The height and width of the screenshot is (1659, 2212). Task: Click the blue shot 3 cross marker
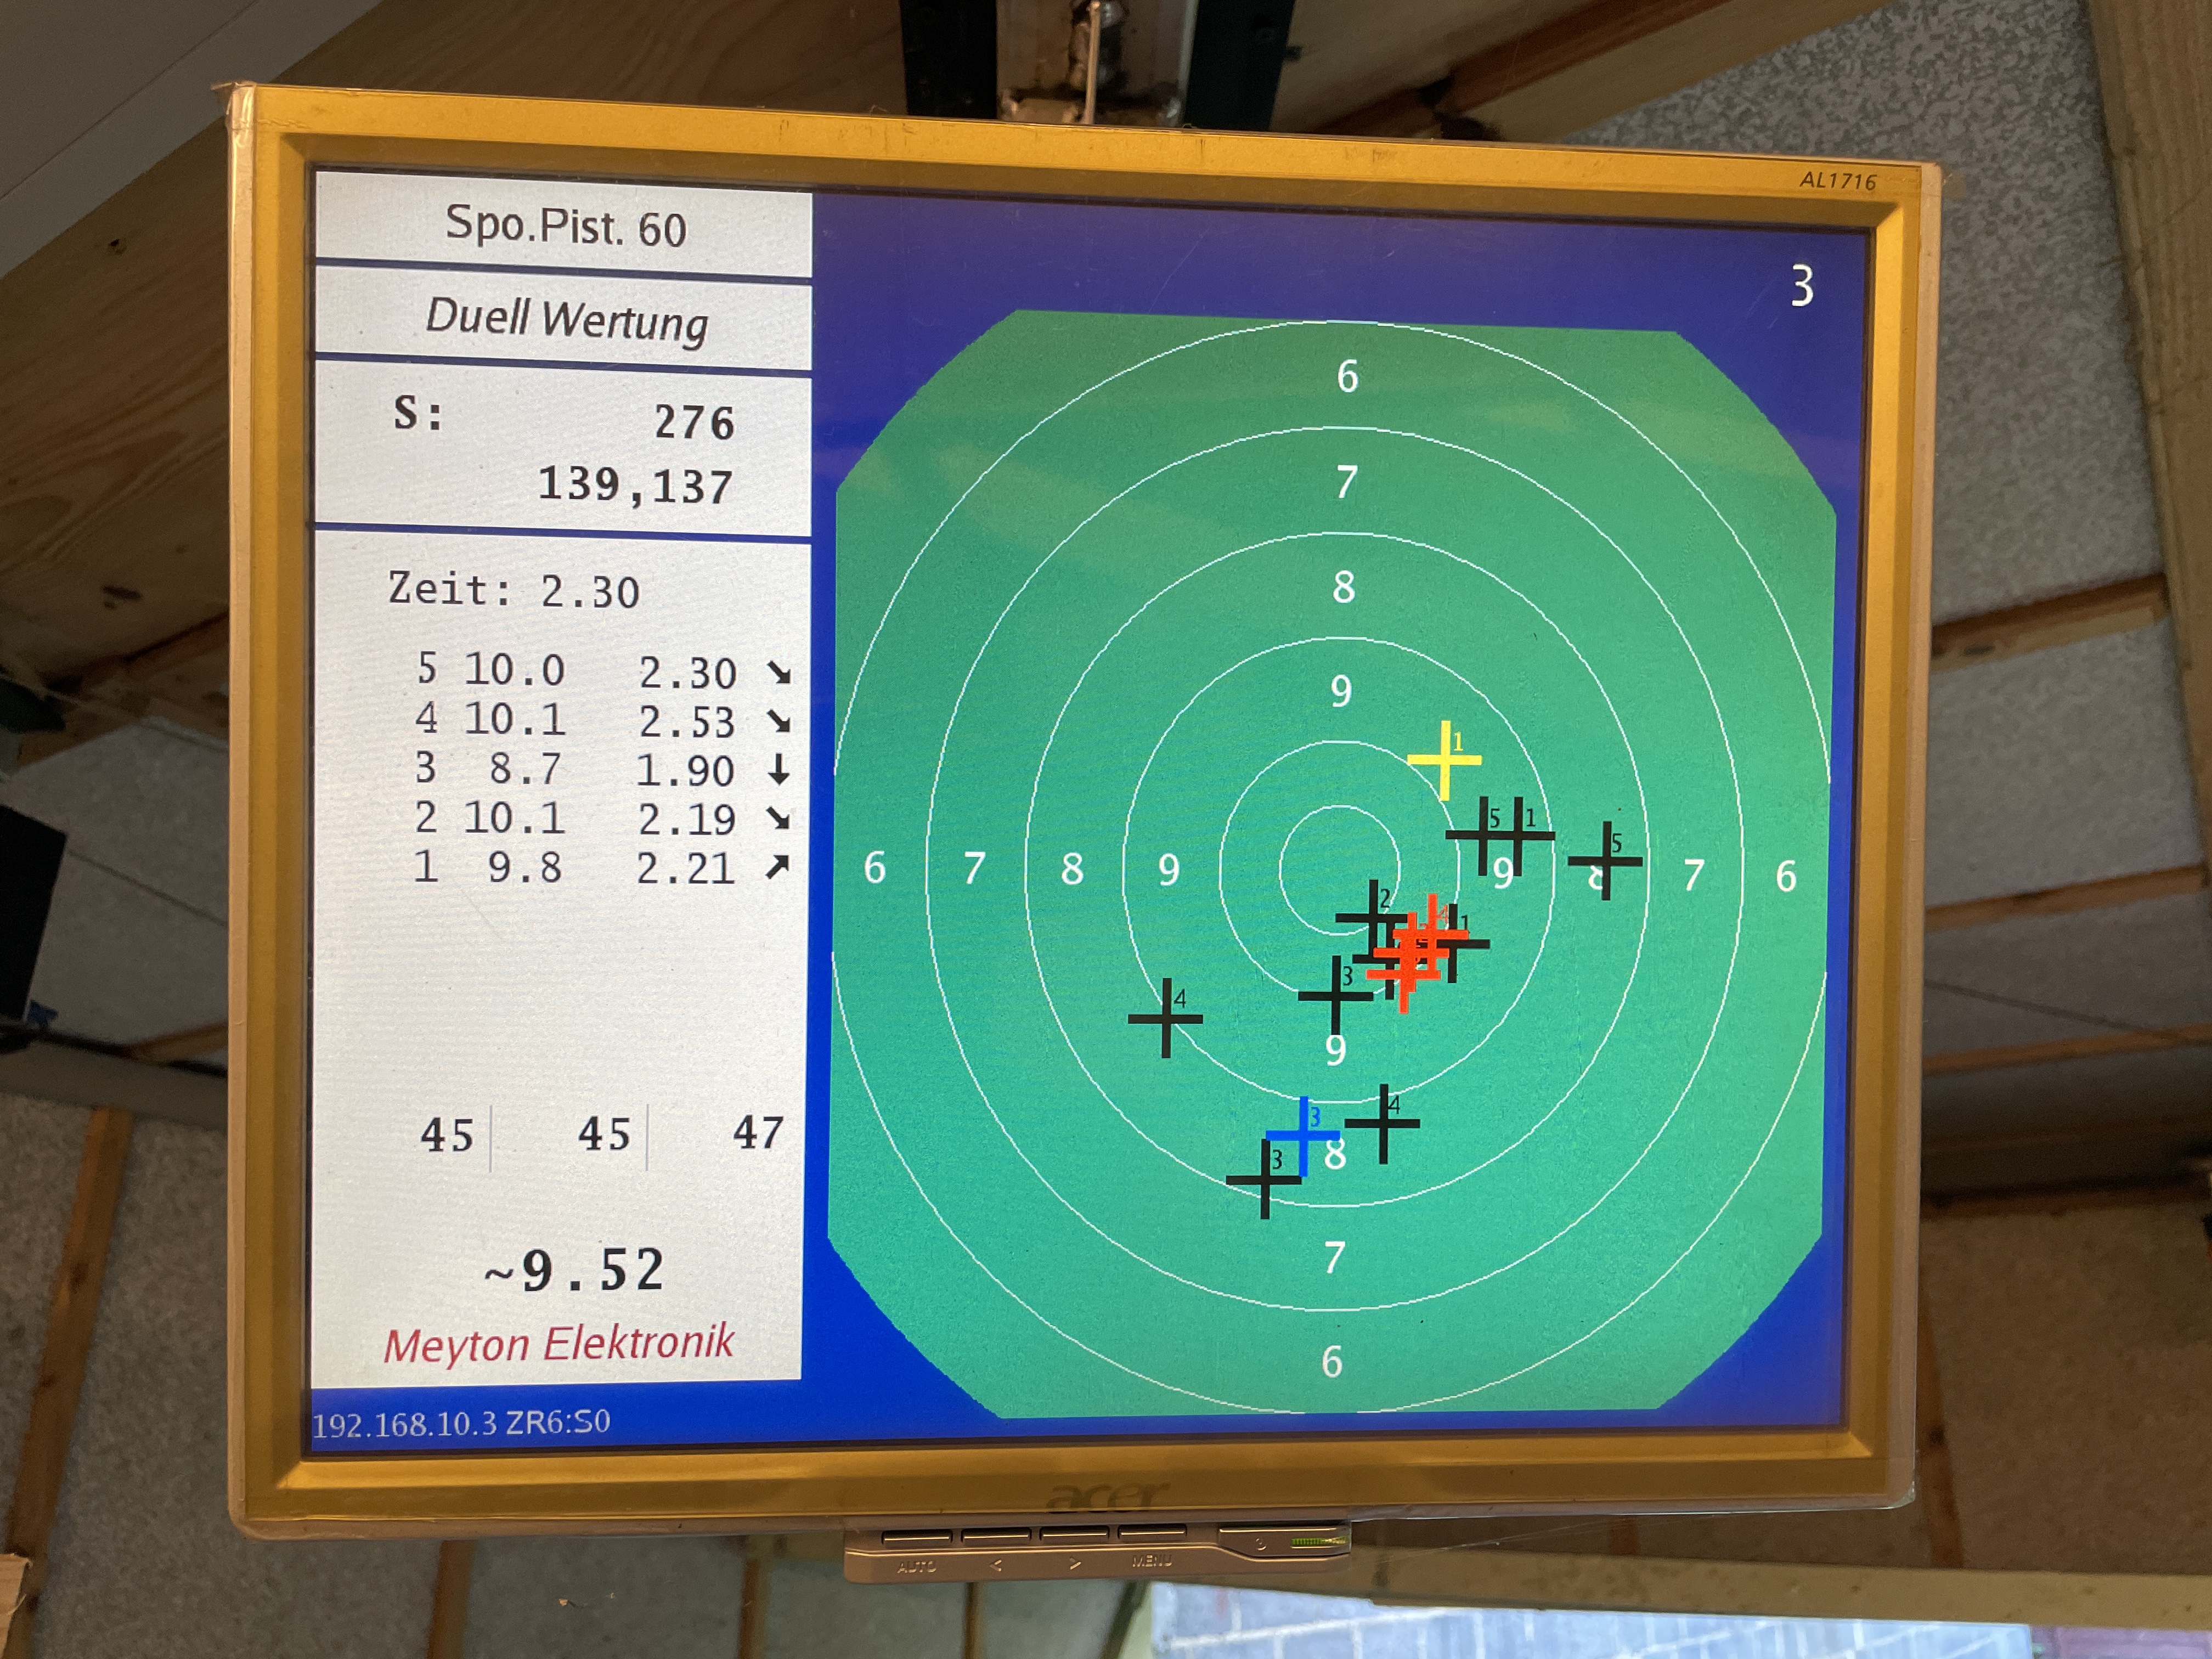click(x=1303, y=1135)
